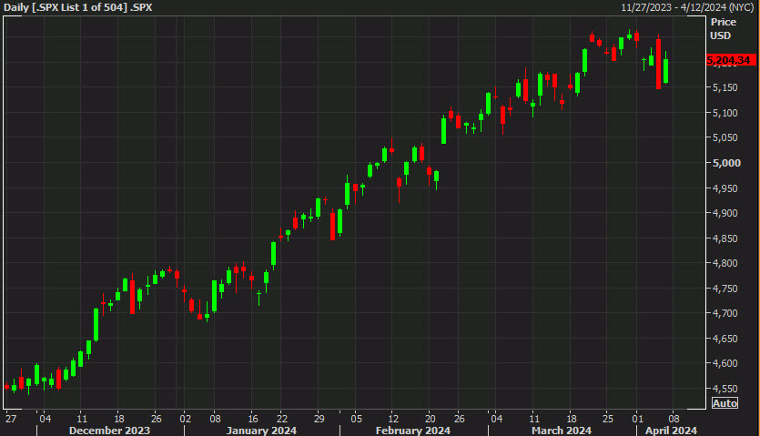Click the 4,750 price axis label

[x=725, y=289]
